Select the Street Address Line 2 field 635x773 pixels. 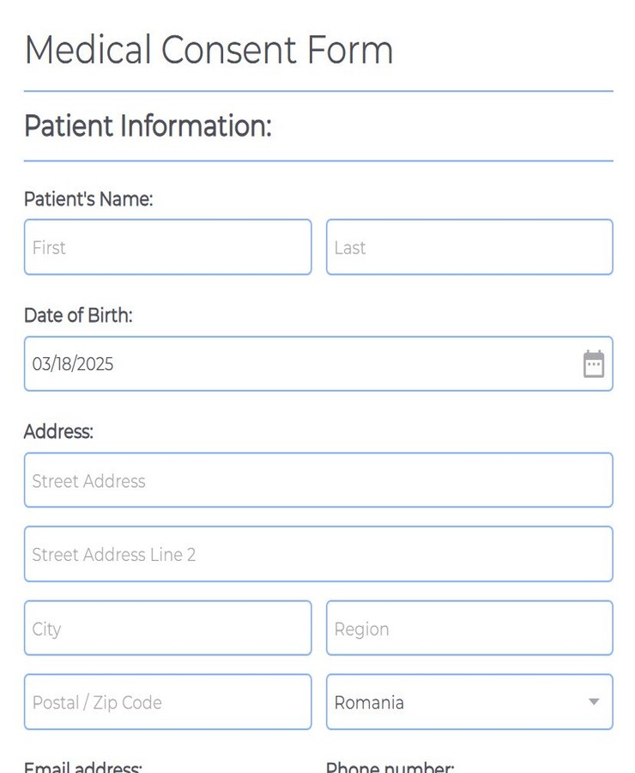(x=317, y=554)
